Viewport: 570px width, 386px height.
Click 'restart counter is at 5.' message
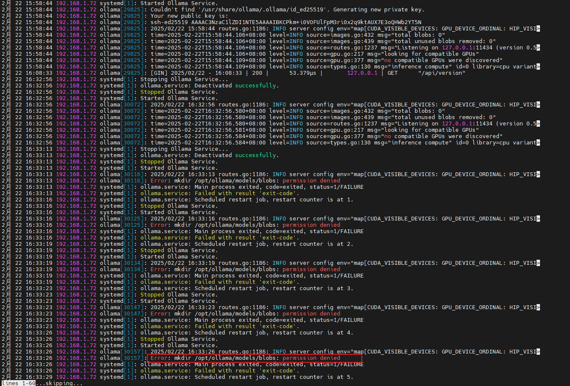click(313, 377)
